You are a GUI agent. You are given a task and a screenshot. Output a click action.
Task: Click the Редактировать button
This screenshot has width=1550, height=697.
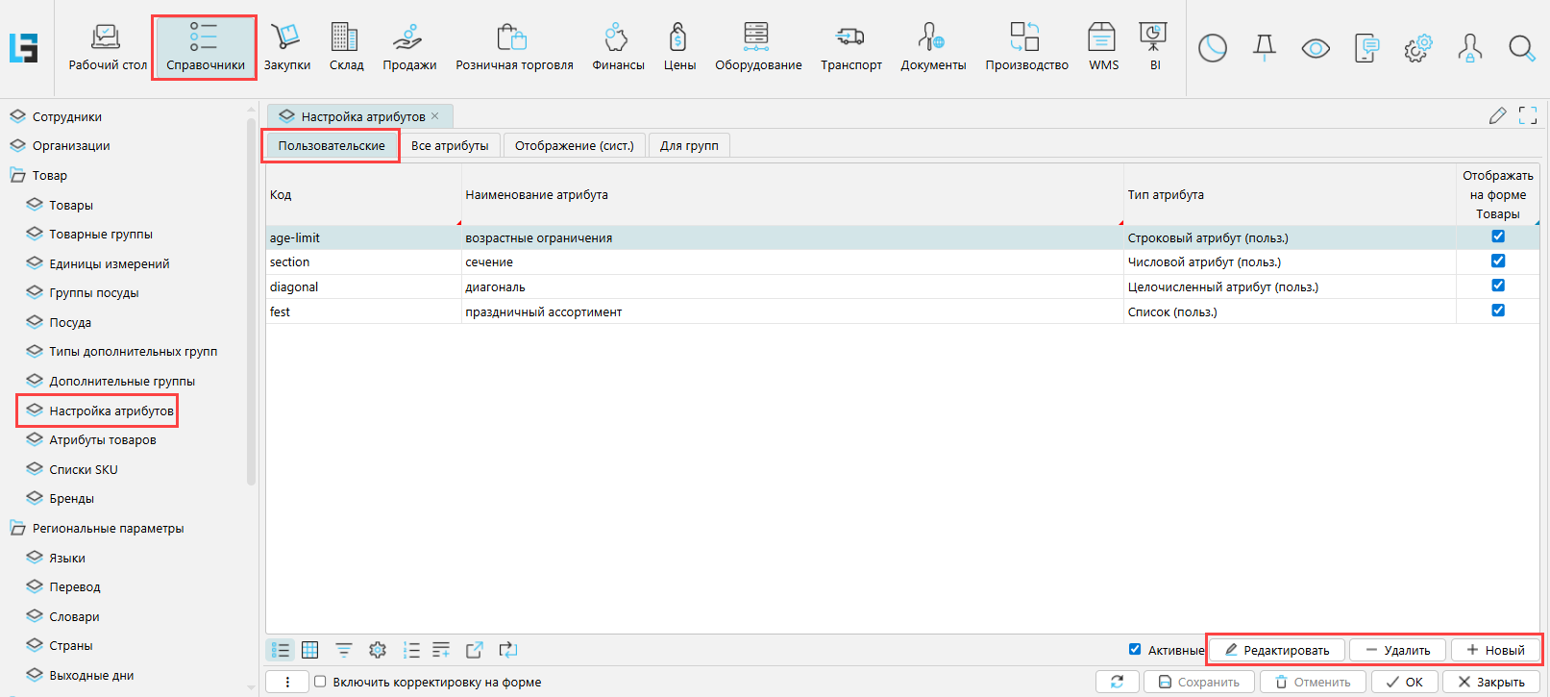(1276, 651)
